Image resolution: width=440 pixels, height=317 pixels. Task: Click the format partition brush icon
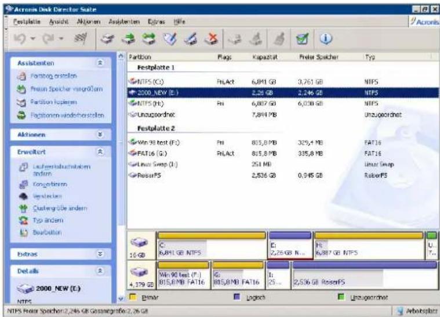tap(191, 39)
